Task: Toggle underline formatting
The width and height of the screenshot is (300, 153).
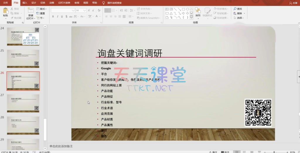Action: (x=62, y=17)
